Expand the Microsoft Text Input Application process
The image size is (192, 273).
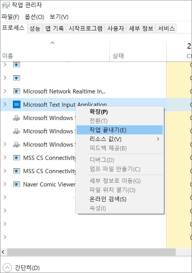coord(5,104)
